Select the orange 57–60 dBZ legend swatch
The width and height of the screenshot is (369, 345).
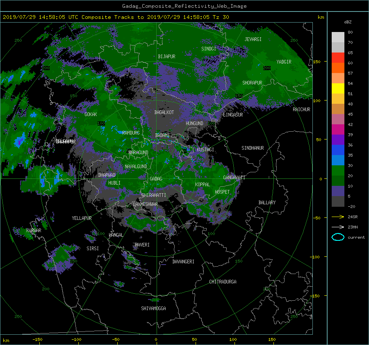(x=338, y=68)
